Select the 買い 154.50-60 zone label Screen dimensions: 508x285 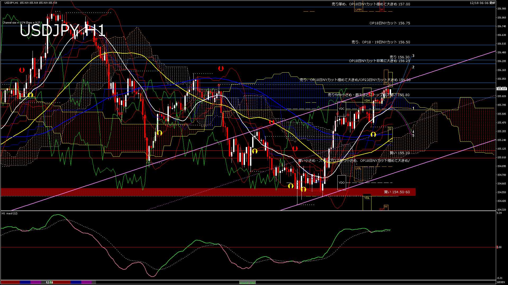pyautogui.click(x=397, y=192)
